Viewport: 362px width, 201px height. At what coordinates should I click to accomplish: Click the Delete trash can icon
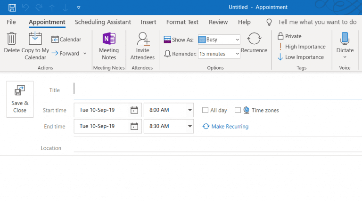pyautogui.click(x=11, y=38)
